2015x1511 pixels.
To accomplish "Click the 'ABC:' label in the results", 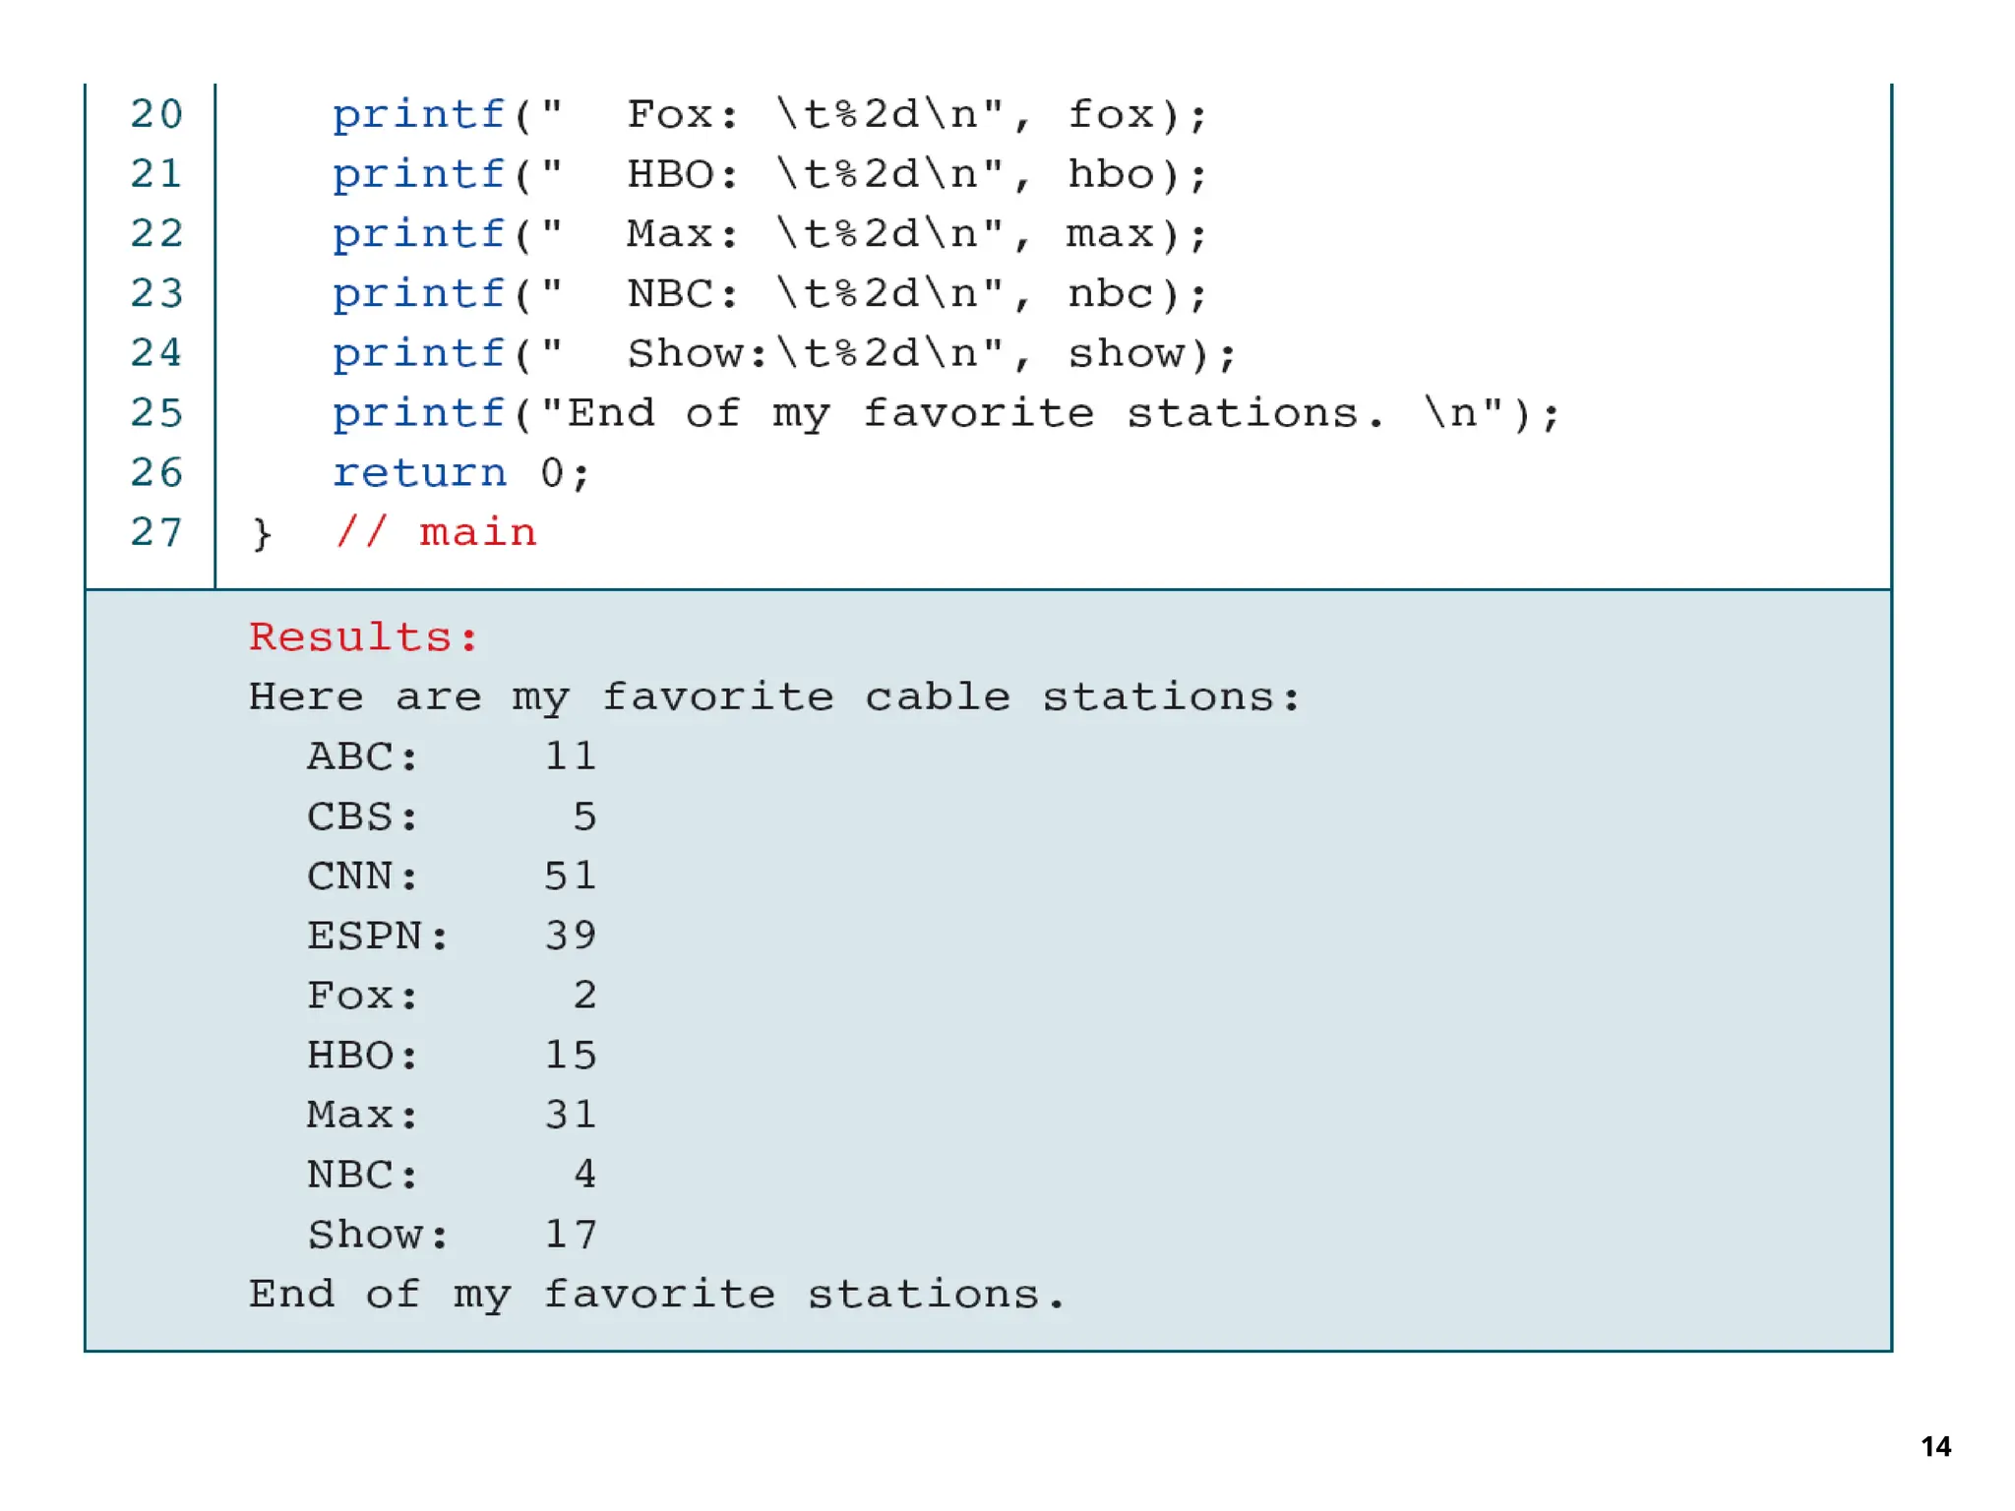I will 362,757.
